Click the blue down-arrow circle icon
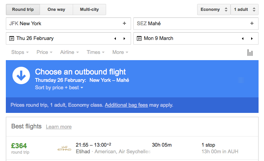 21,76
